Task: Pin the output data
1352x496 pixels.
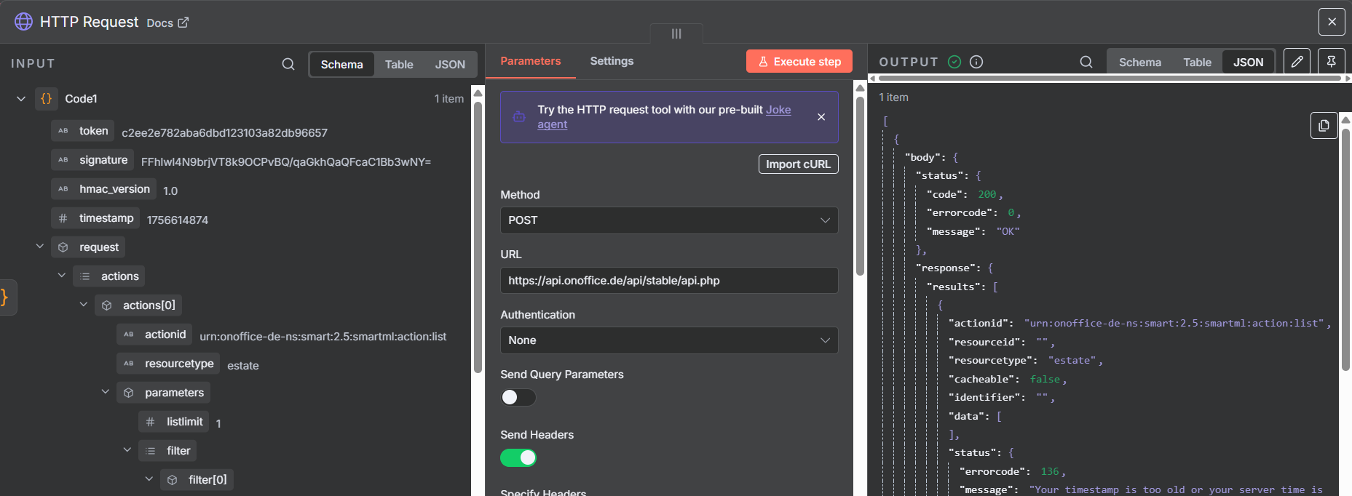Action: pos(1331,62)
